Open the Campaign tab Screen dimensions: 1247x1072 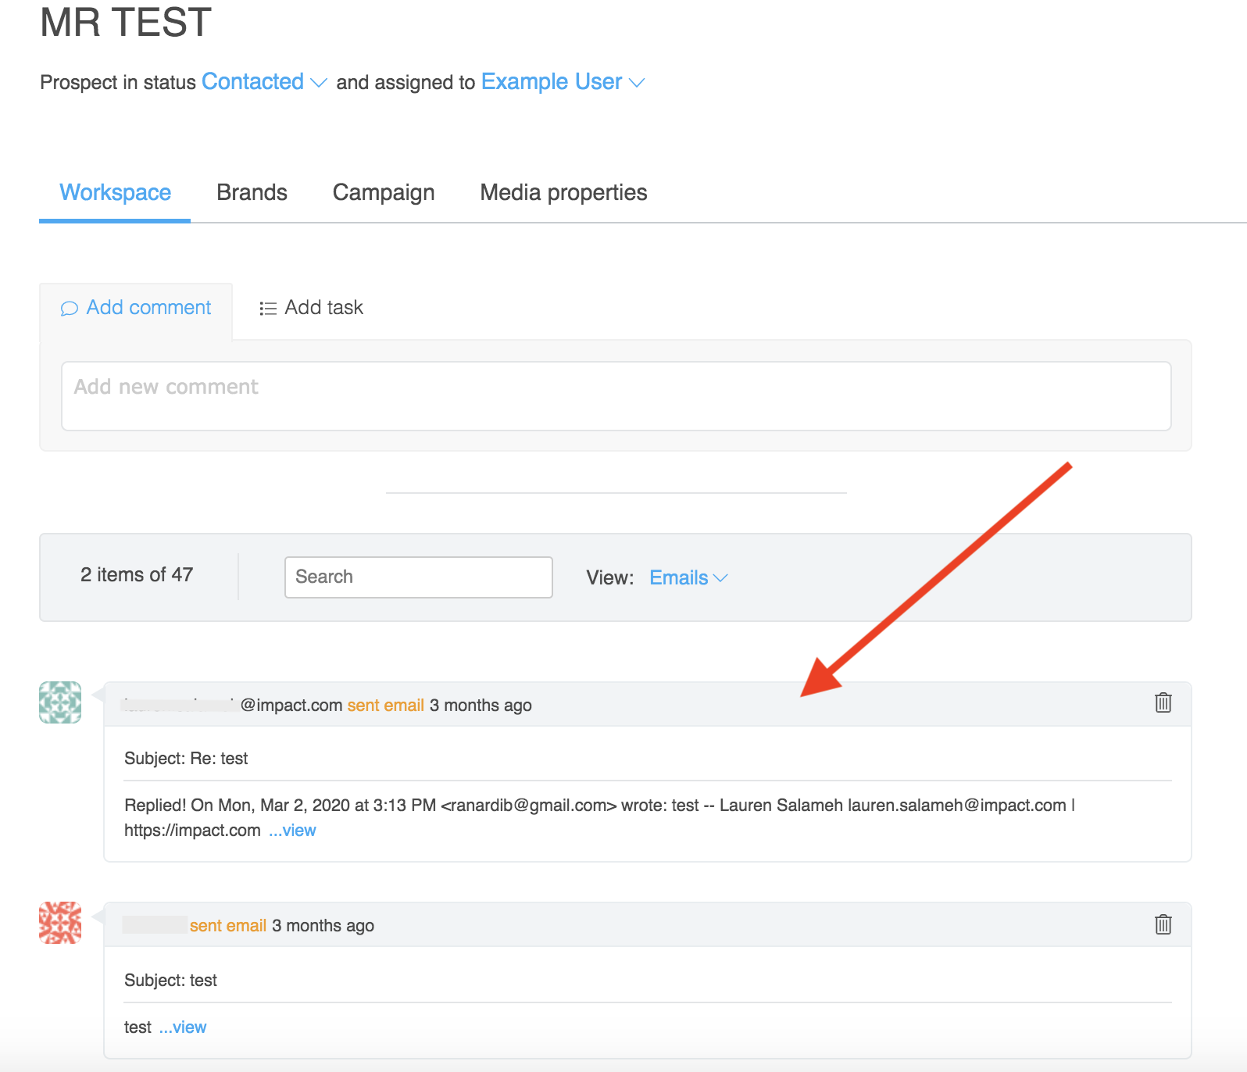point(384,192)
